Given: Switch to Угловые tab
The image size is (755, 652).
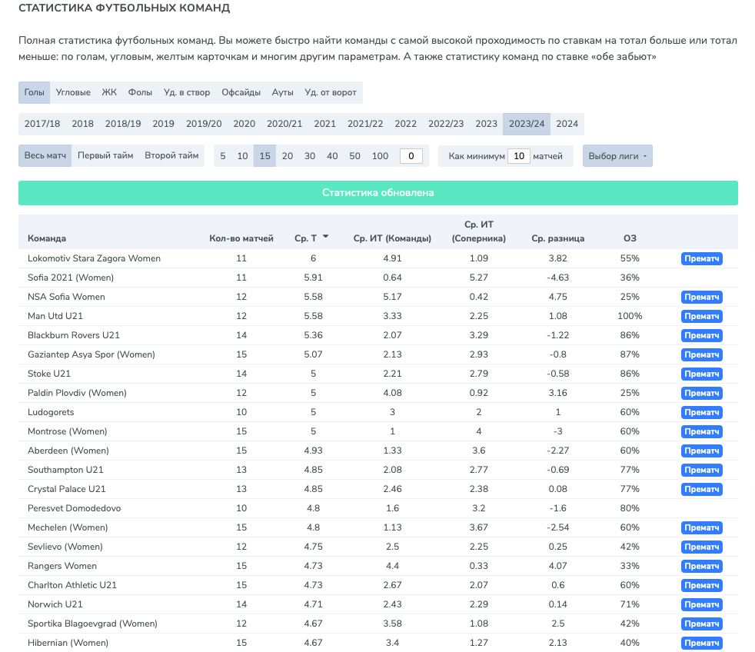Looking at the screenshot, I should 73,92.
